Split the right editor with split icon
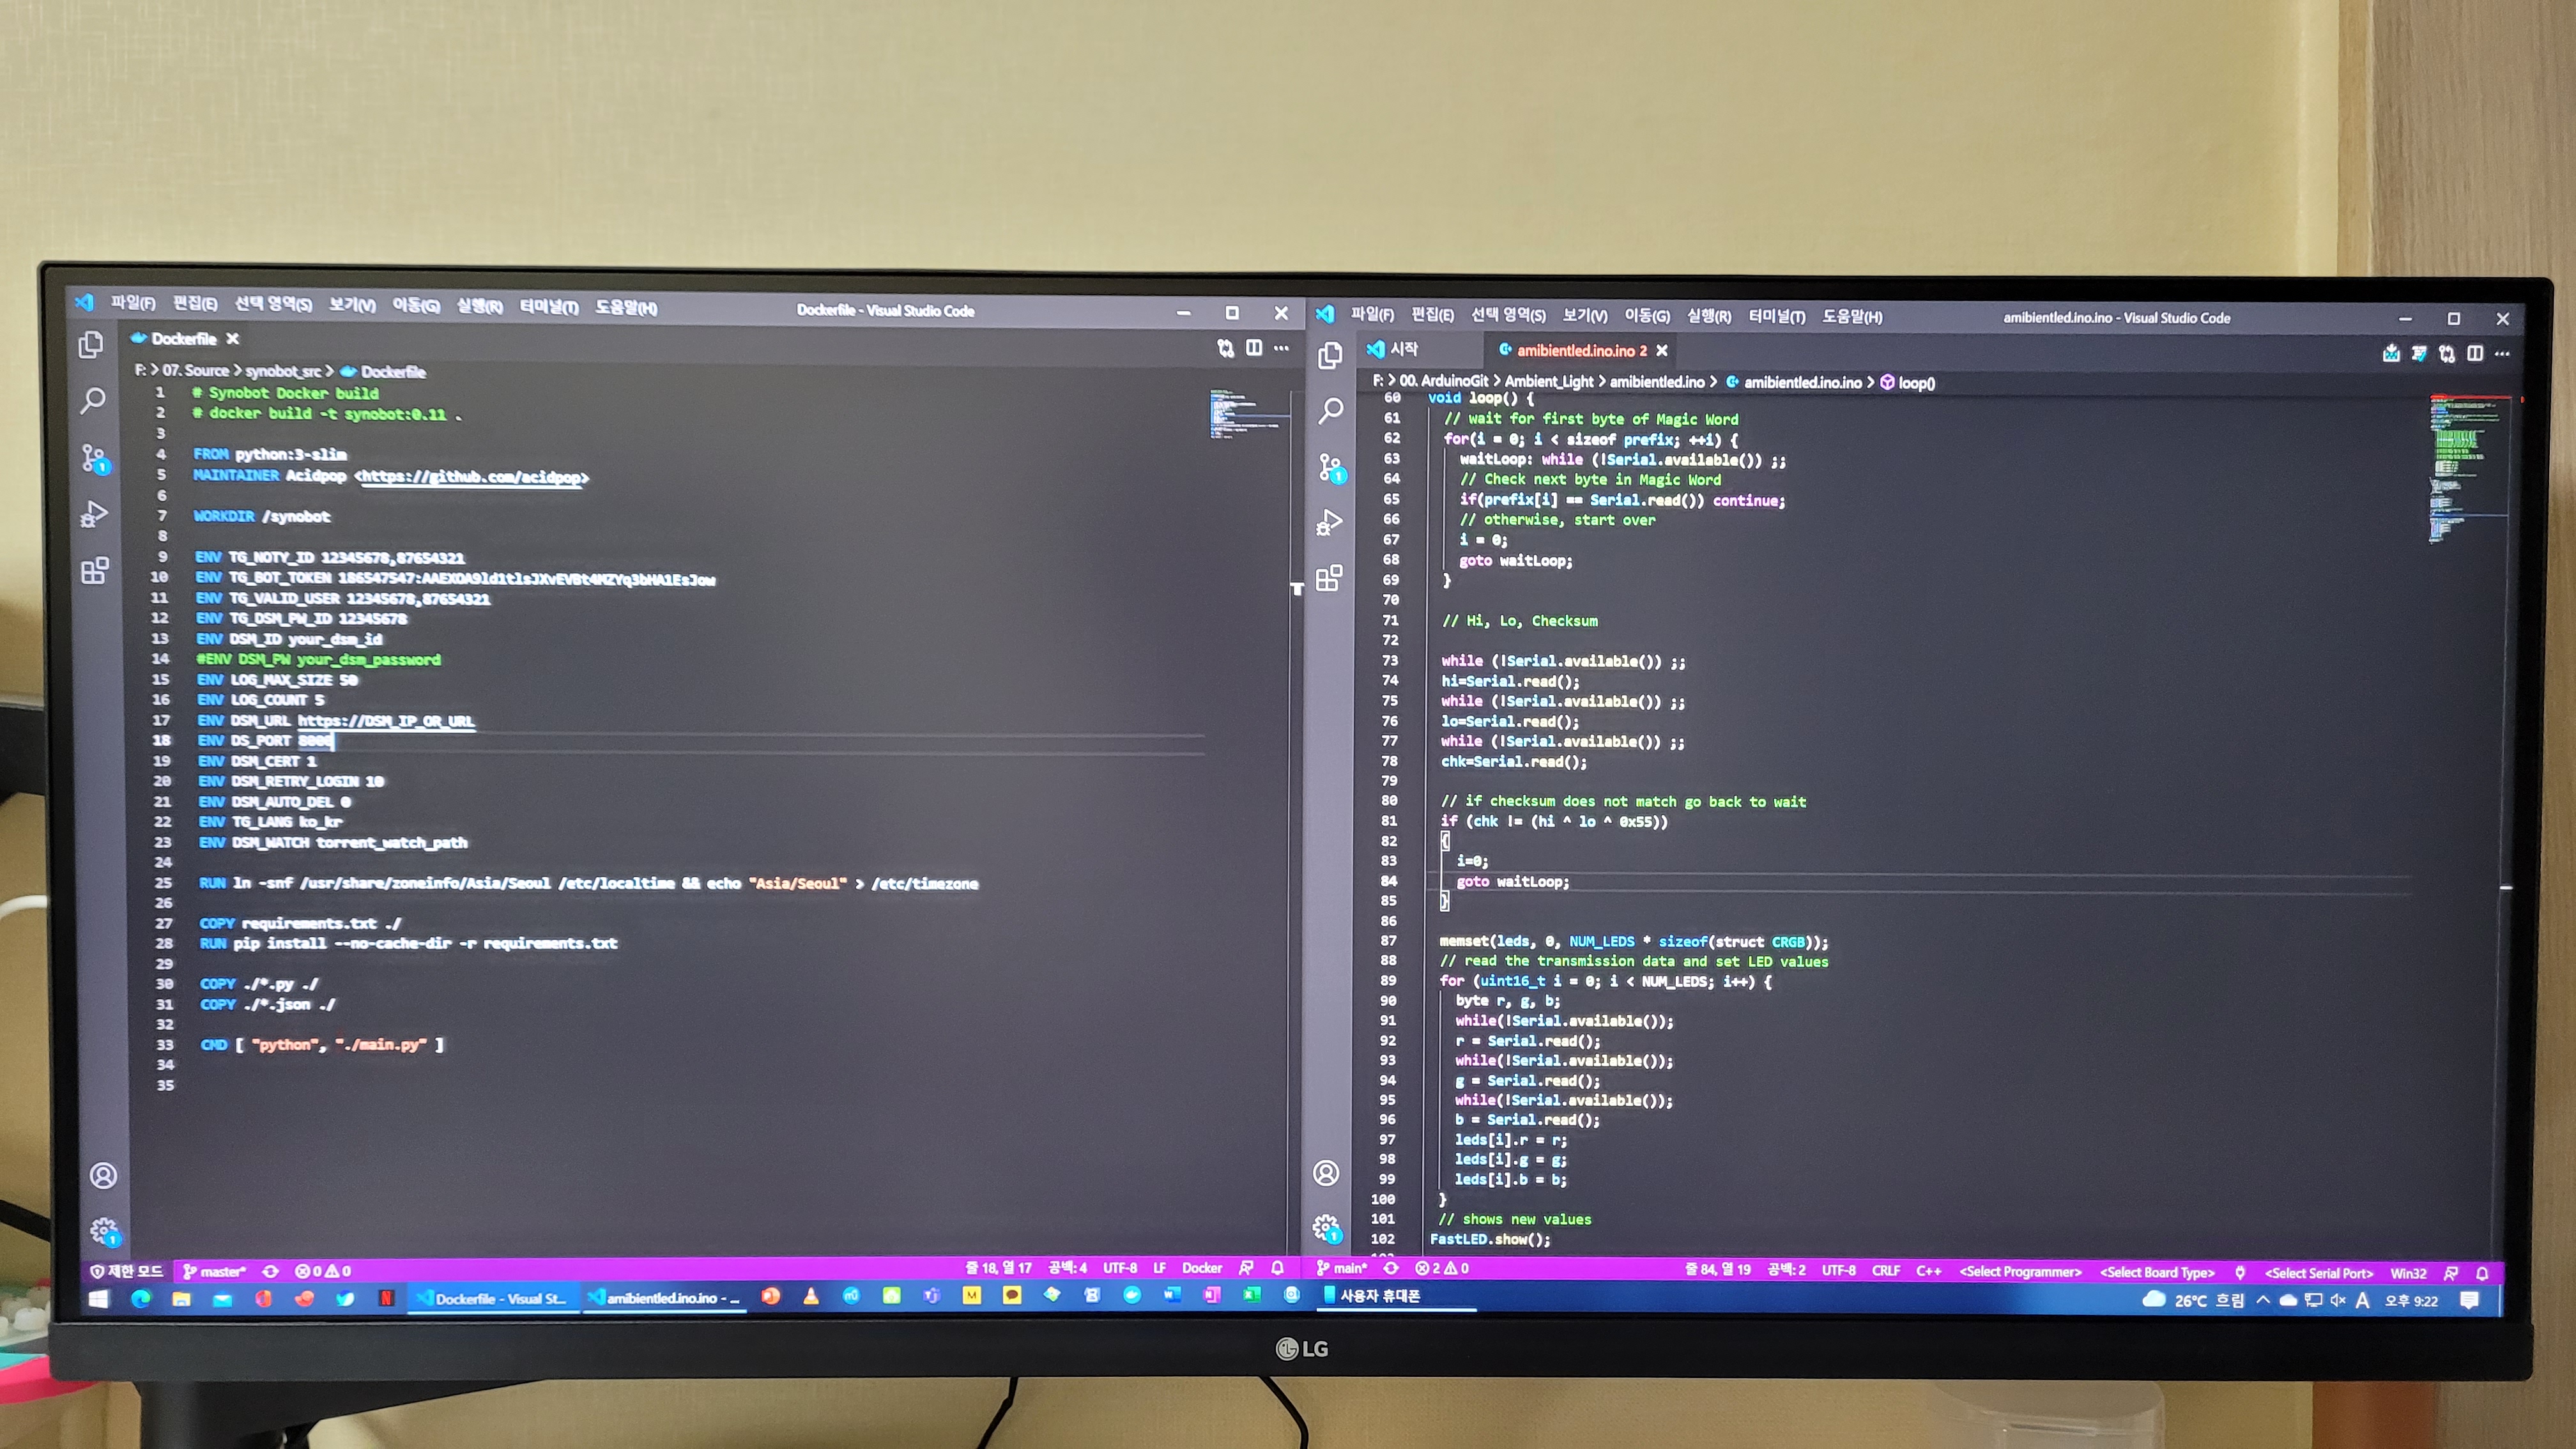Image resolution: width=2576 pixels, height=1449 pixels. point(2474,353)
